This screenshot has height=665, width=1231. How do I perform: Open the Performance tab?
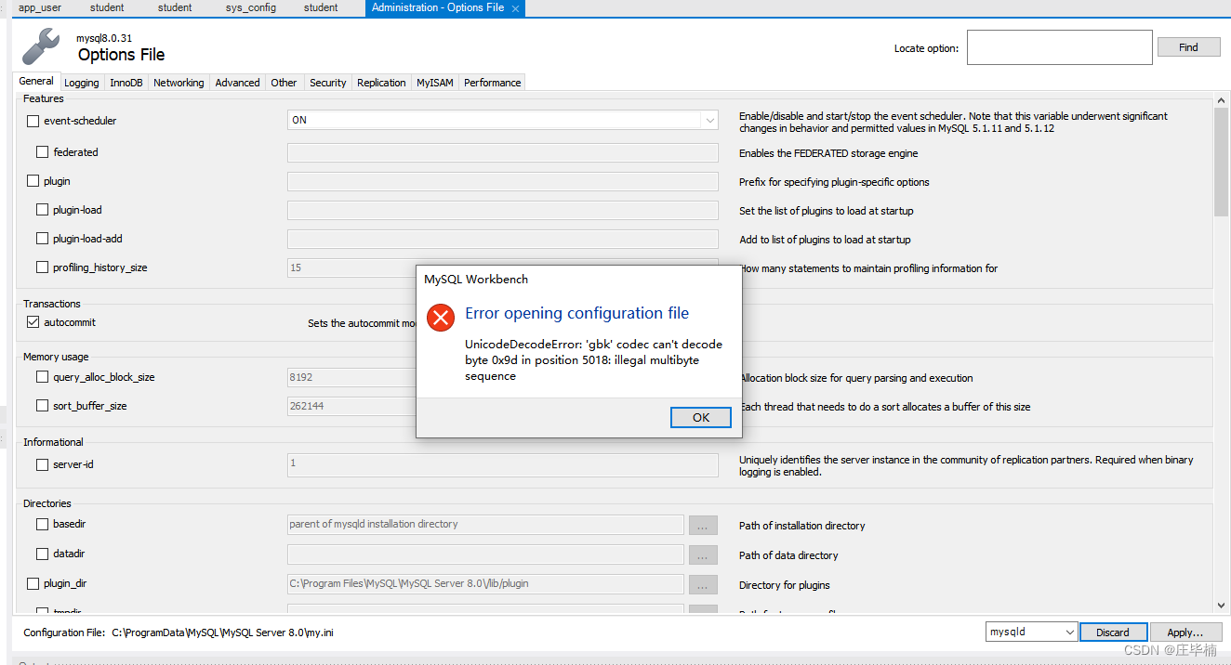click(x=493, y=83)
